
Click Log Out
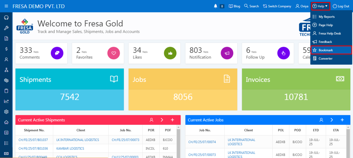[x=341, y=6]
